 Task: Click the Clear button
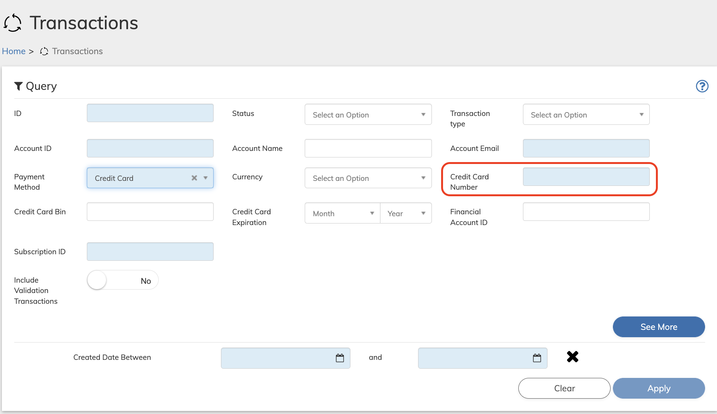564,388
